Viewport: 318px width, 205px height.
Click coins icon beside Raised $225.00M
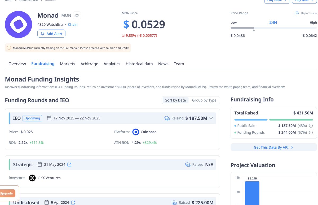[174, 203]
